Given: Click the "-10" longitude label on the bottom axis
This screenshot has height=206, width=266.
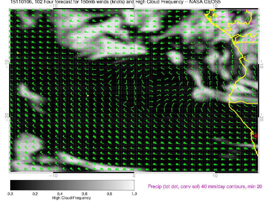Looking at the screenshot, I should 53,176.
